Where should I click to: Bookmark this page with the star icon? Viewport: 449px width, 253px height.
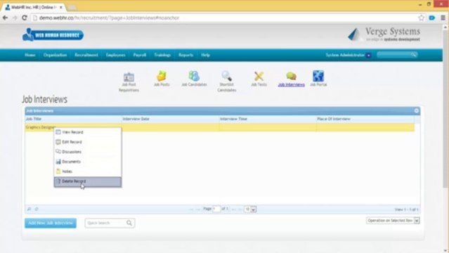pyautogui.click(x=421, y=18)
